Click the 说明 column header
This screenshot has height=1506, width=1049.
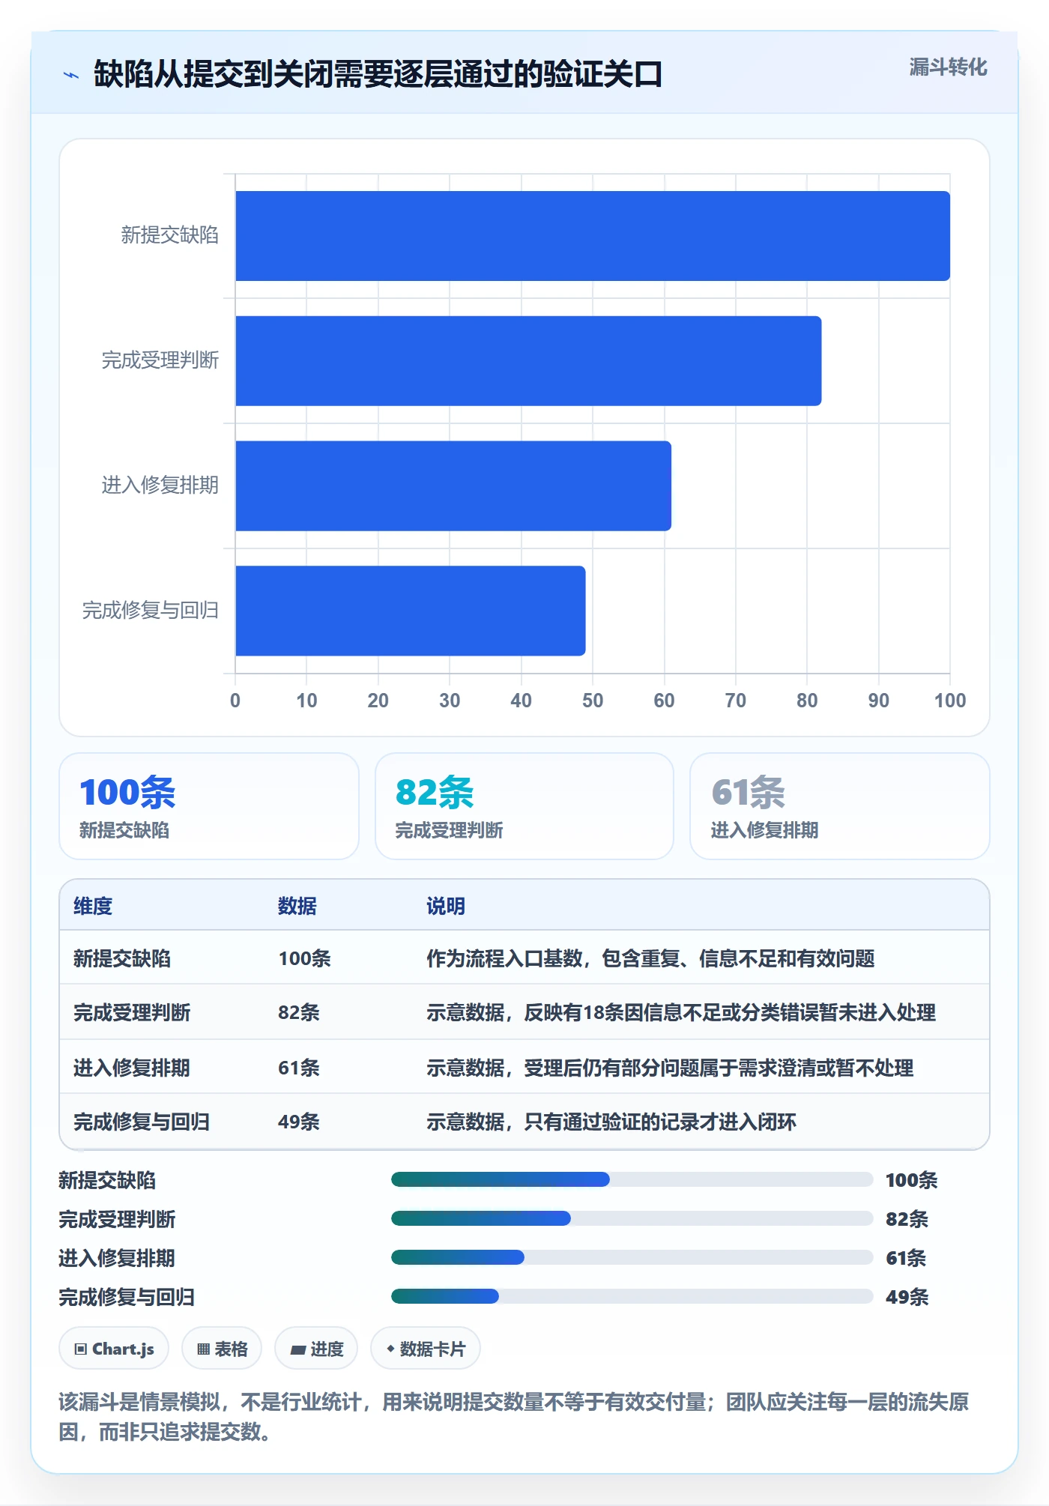pos(446,906)
